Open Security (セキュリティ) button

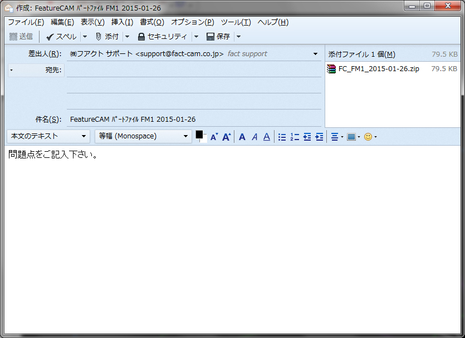(x=163, y=36)
